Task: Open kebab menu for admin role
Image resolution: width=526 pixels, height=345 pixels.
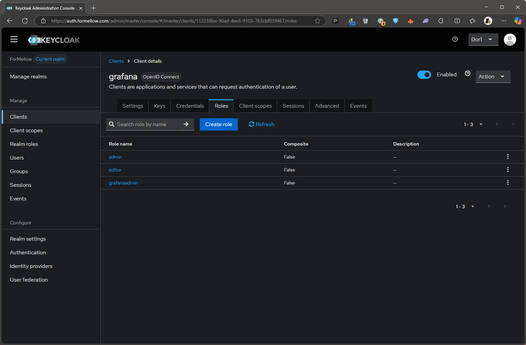Action: pos(508,157)
